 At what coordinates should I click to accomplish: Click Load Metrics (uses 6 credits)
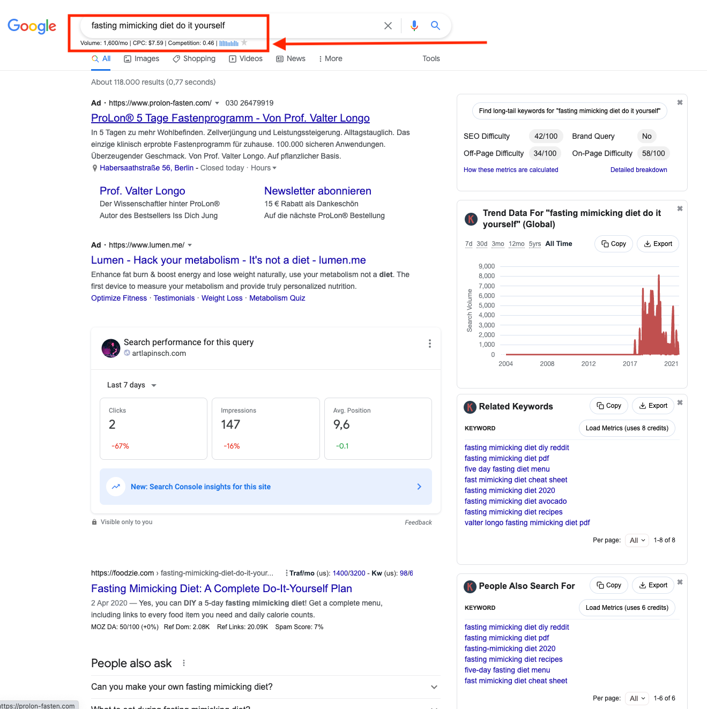coord(627,608)
